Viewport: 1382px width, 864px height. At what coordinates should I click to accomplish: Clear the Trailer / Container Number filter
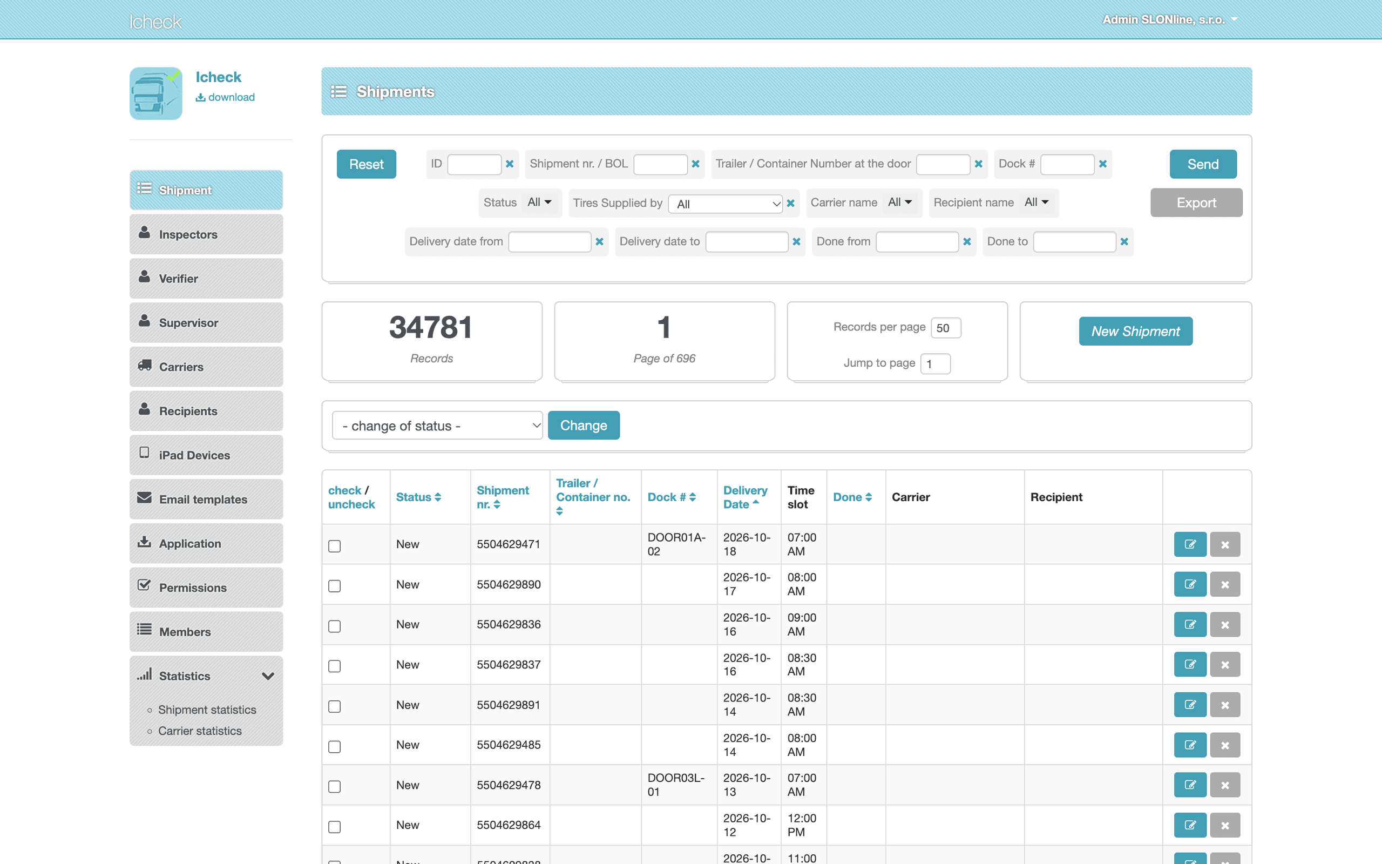click(x=978, y=164)
